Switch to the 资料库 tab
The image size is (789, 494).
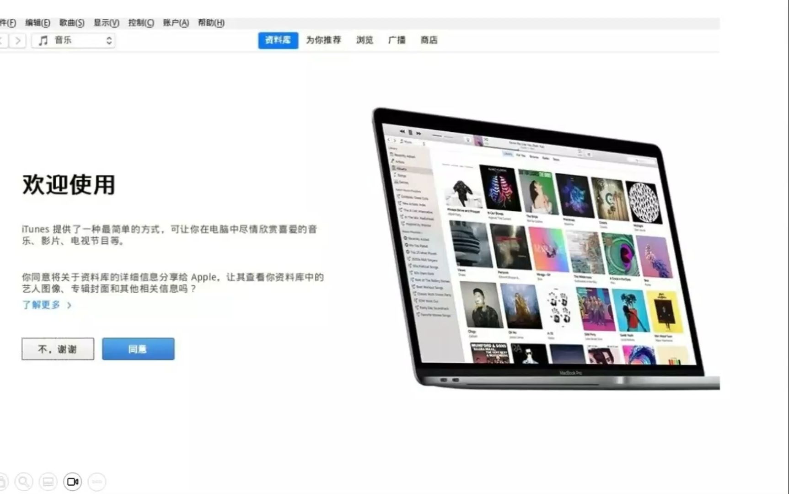point(278,40)
